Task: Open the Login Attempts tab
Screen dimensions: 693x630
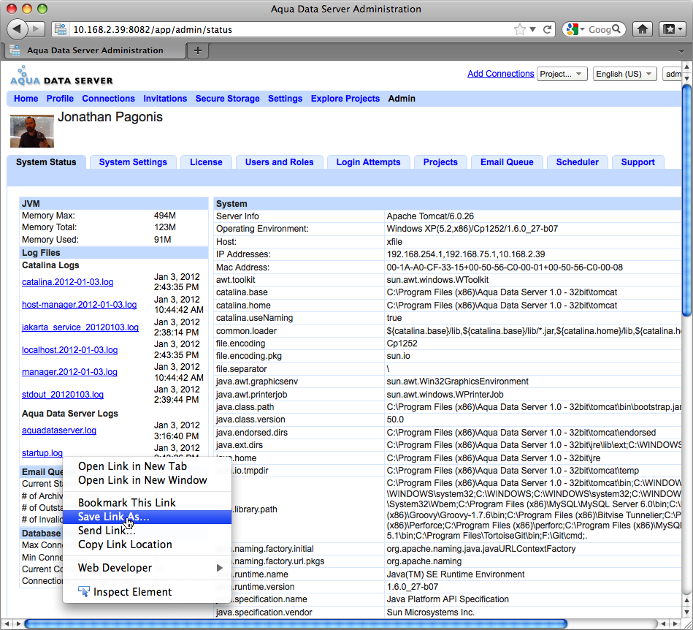Action: (x=368, y=162)
